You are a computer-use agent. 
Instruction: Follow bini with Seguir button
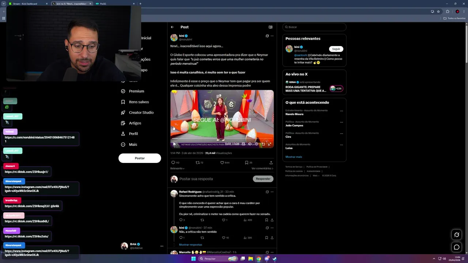coord(336,49)
